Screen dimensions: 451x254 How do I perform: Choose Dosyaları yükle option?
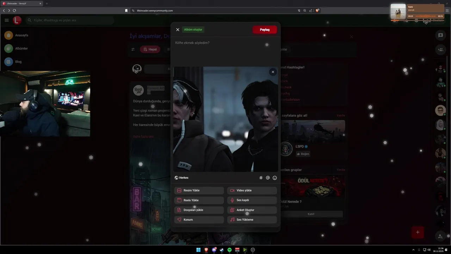pyautogui.click(x=199, y=210)
